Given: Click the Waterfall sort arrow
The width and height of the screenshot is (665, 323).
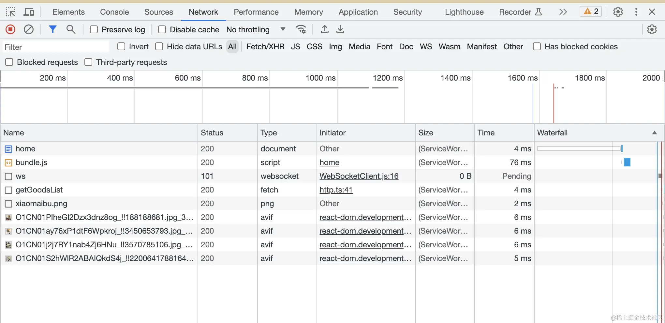Looking at the screenshot, I should tap(654, 133).
